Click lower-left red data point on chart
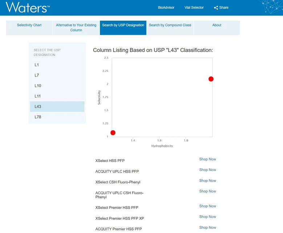Image resolution: width=283 pixels, height=233 pixels. point(113,133)
